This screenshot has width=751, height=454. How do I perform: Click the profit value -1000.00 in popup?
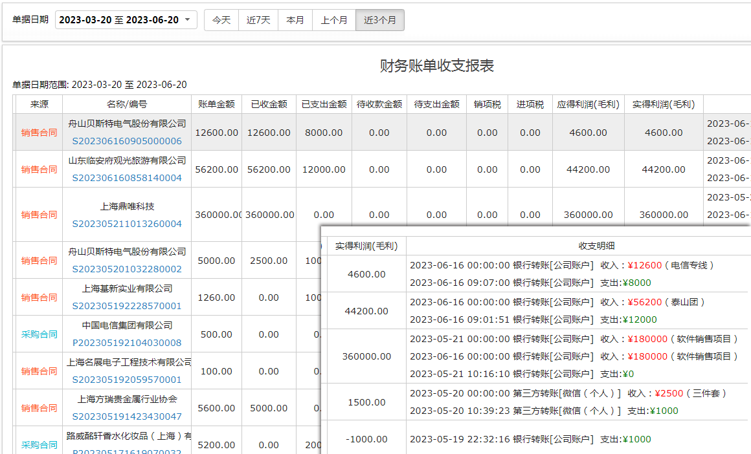tap(366, 439)
